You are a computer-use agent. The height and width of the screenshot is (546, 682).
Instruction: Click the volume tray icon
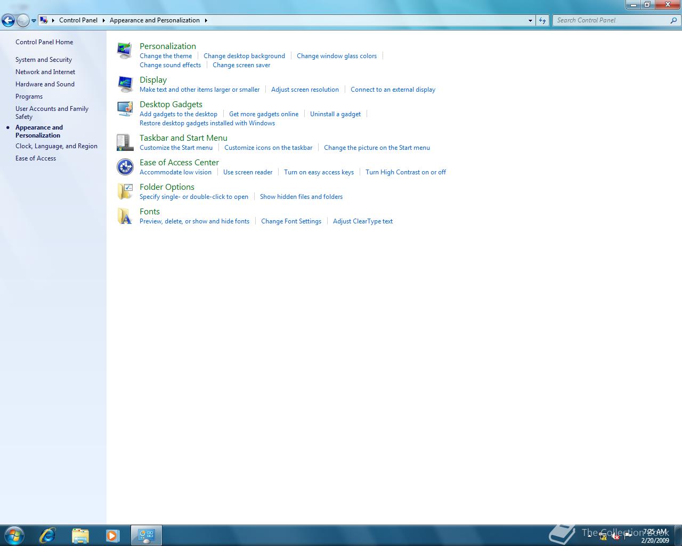click(615, 536)
